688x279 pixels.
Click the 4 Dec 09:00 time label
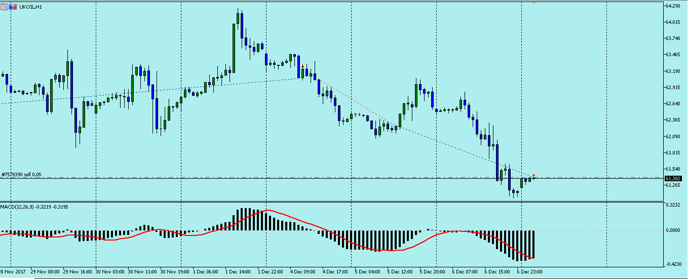coord(303,272)
